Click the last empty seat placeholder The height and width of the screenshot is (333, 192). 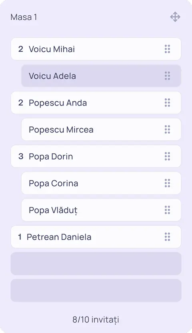[96, 290]
